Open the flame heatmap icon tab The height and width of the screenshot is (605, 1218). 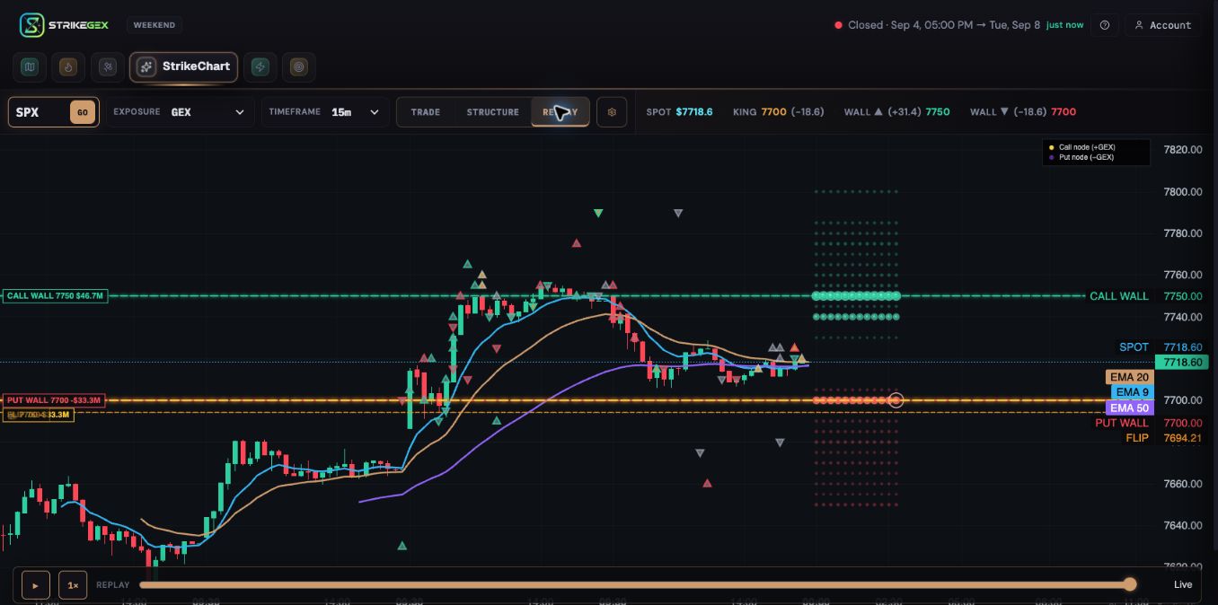(x=68, y=66)
